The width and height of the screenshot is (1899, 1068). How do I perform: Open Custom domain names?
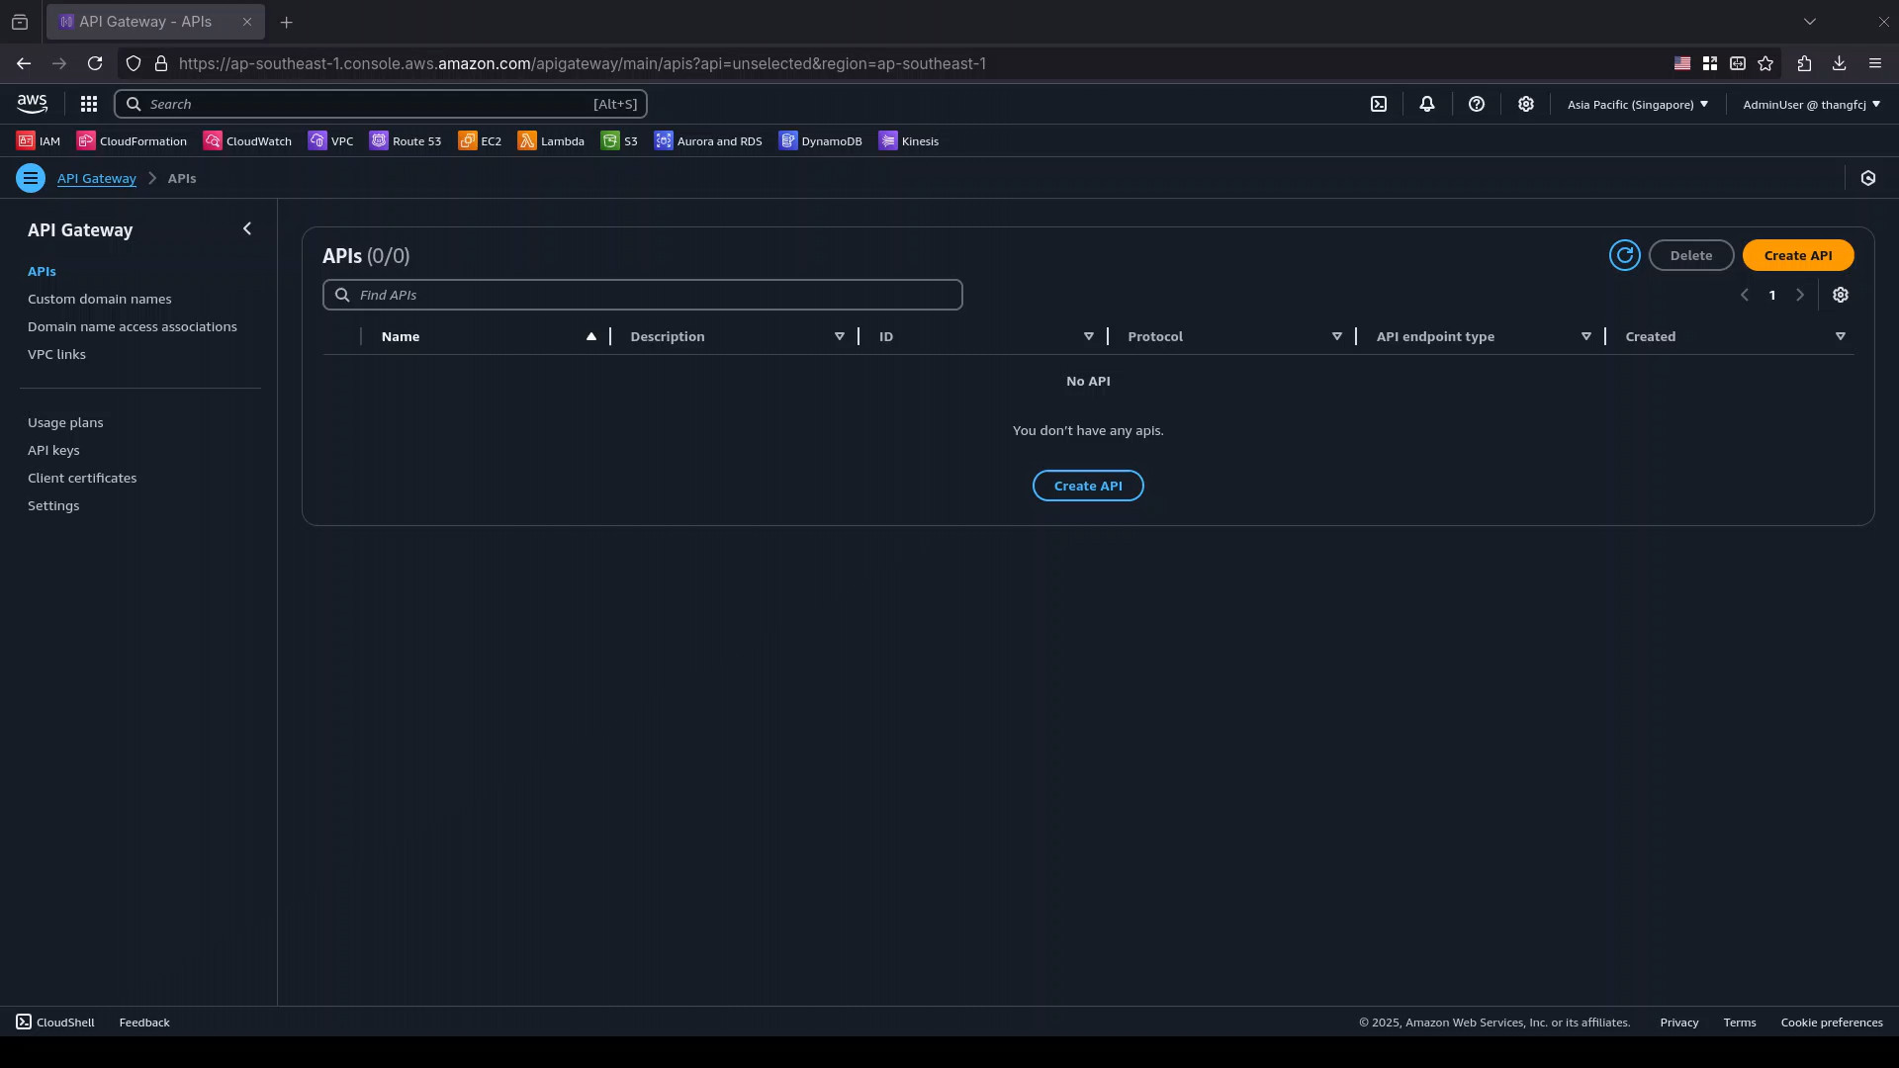click(100, 299)
